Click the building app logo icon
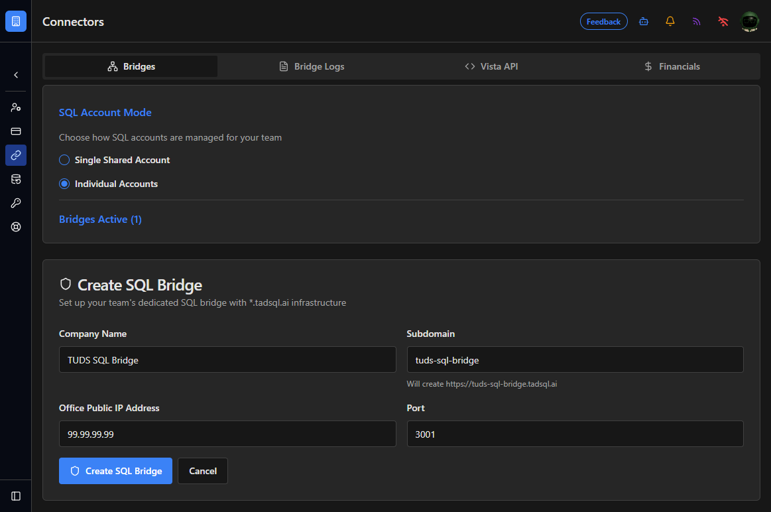The width and height of the screenshot is (771, 512). [16, 21]
